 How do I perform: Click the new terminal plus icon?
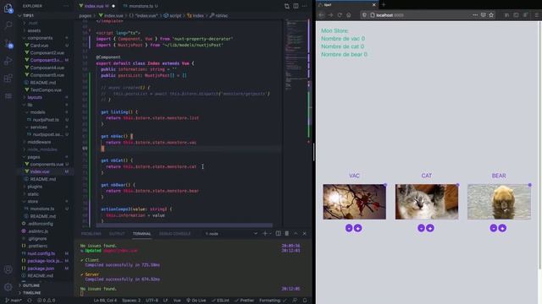(265, 233)
